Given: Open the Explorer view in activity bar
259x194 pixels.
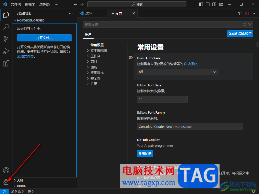Looking at the screenshot, I should click(6, 15).
